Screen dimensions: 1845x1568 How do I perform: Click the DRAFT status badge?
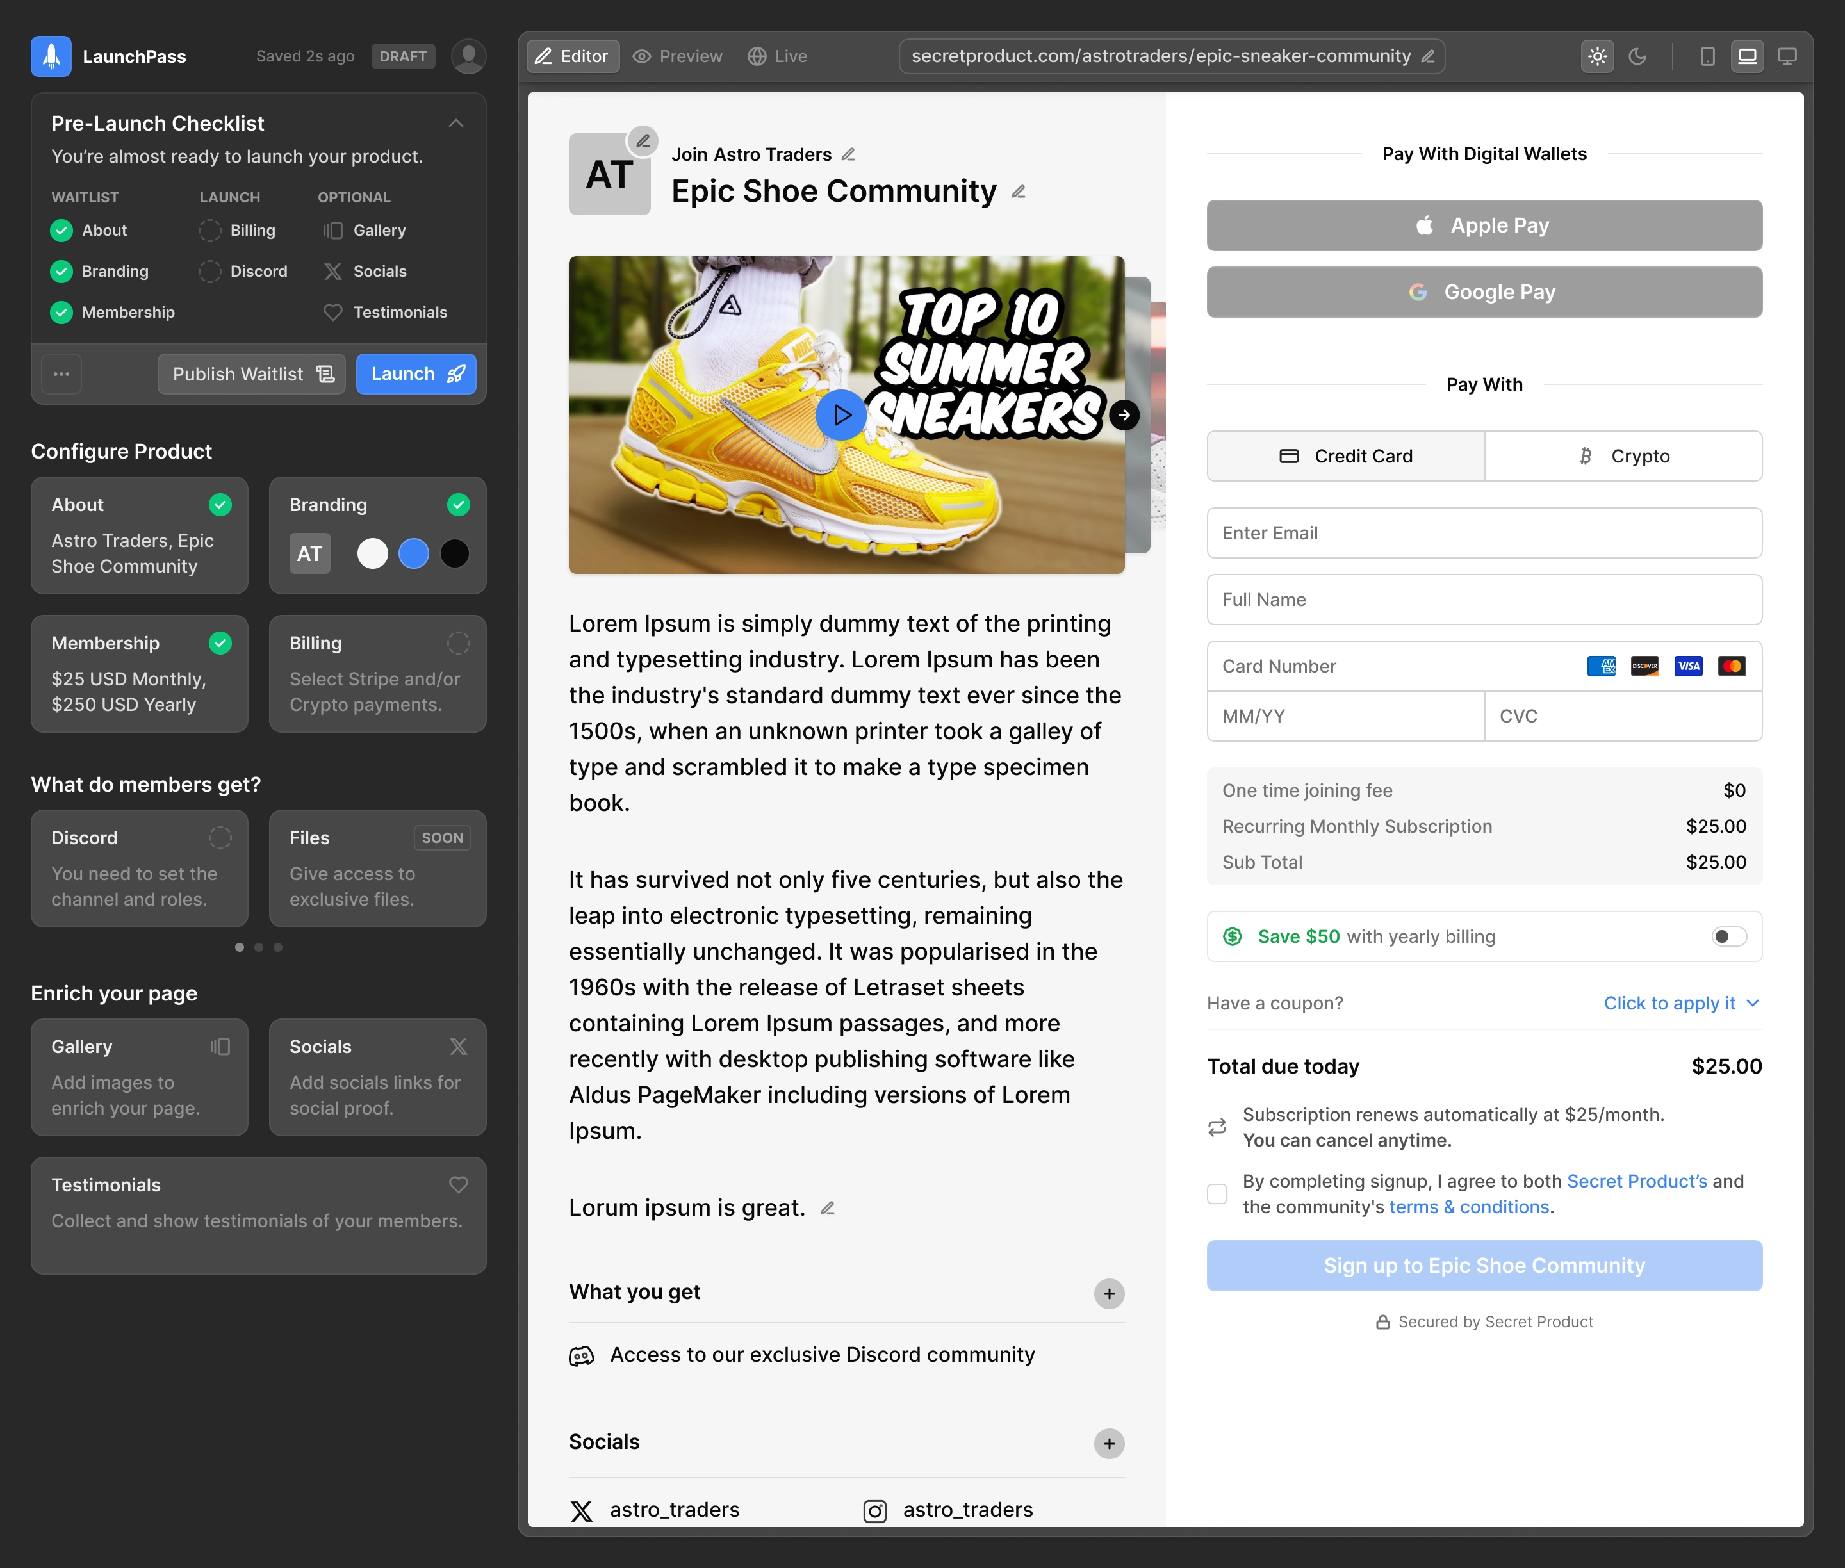tap(403, 56)
